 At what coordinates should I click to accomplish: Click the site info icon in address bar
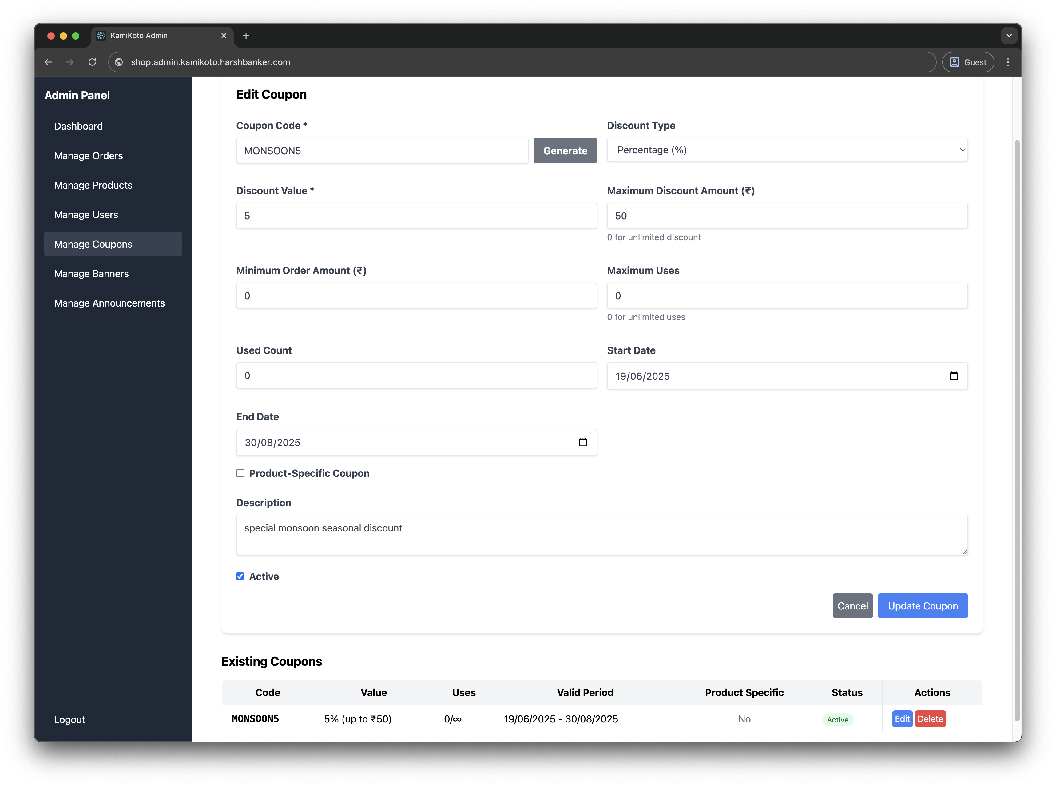(x=119, y=62)
